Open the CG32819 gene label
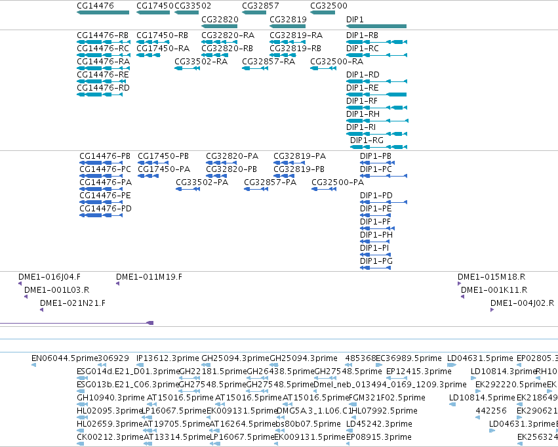This screenshot has height=447, width=558. coord(288,19)
